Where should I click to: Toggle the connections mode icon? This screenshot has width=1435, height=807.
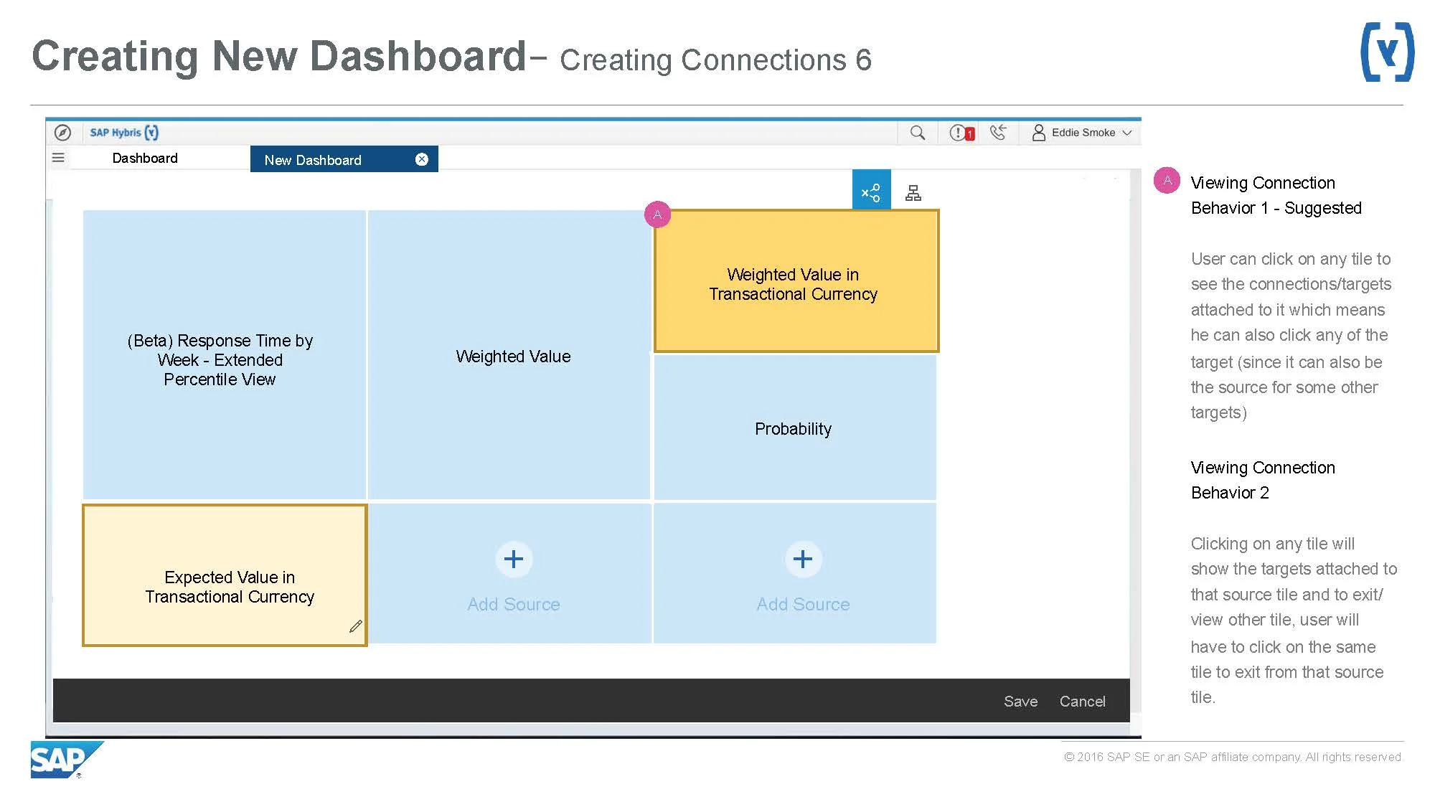click(x=871, y=190)
